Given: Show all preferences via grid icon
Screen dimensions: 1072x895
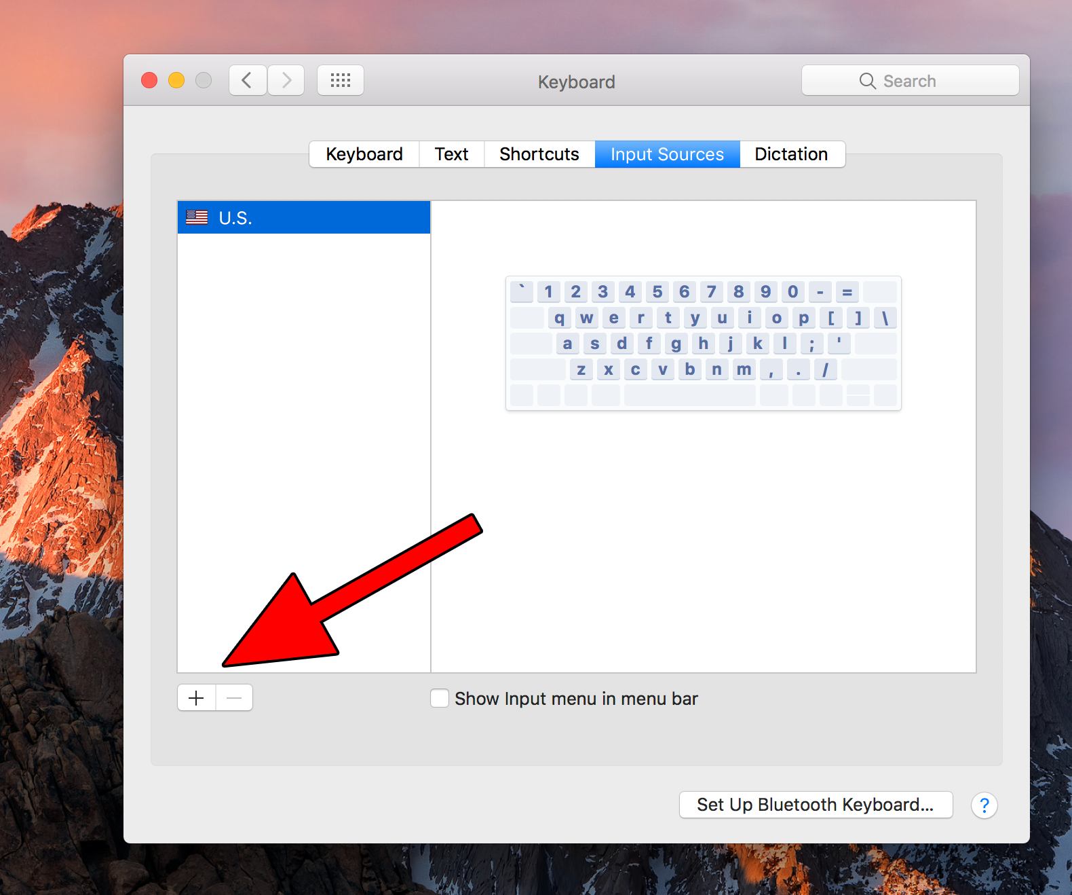Looking at the screenshot, I should pos(341,81).
